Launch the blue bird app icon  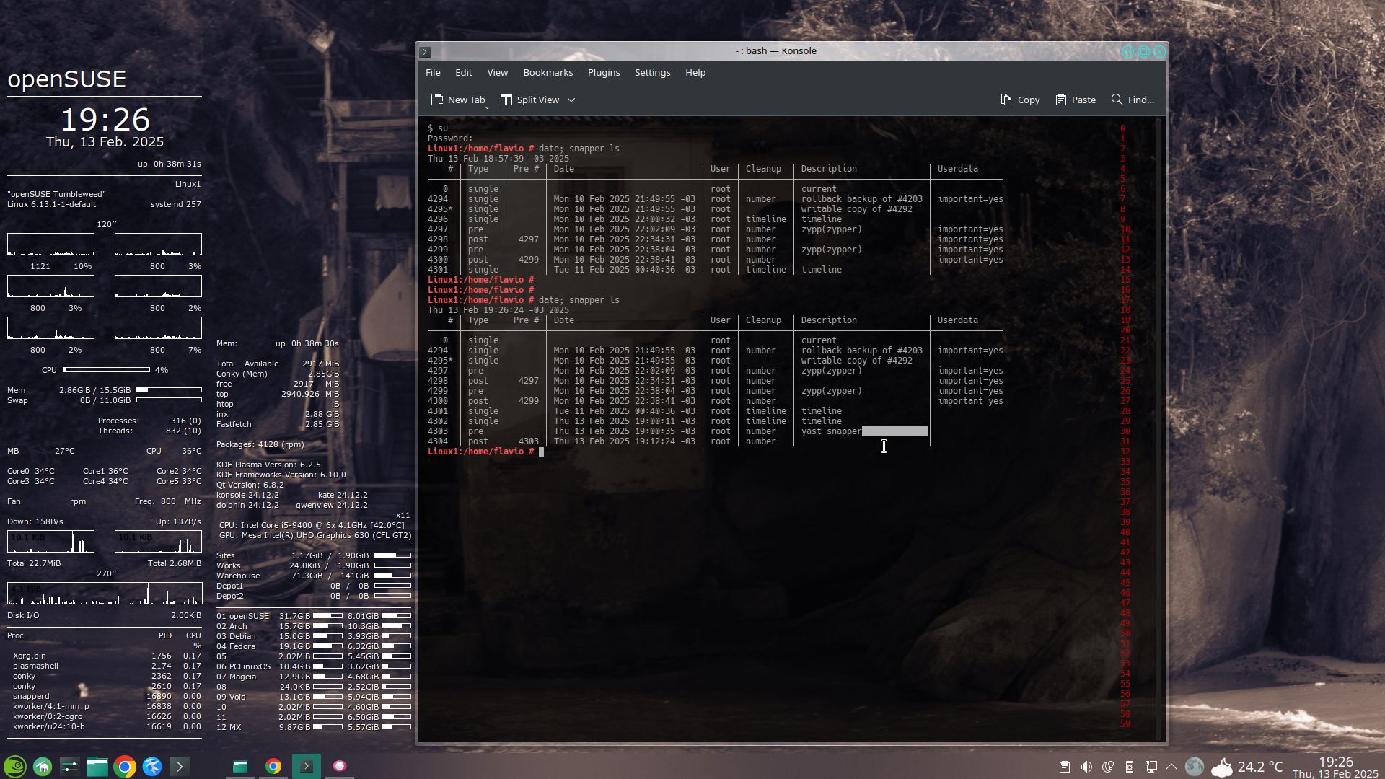[152, 766]
